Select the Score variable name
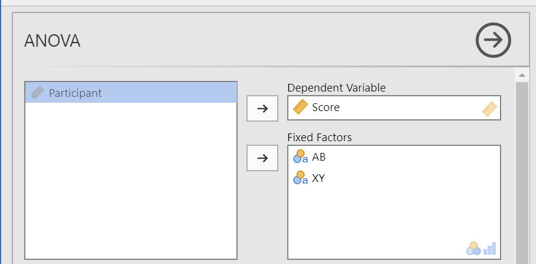The image size is (536, 264). (326, 107)
